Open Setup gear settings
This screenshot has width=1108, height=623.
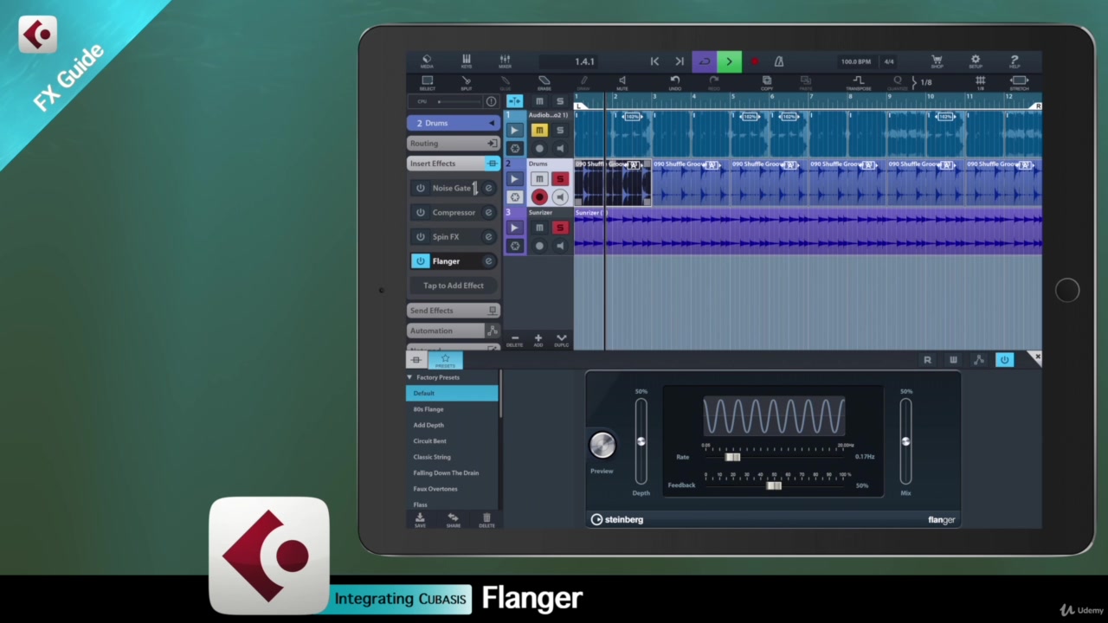click(976, 61)
